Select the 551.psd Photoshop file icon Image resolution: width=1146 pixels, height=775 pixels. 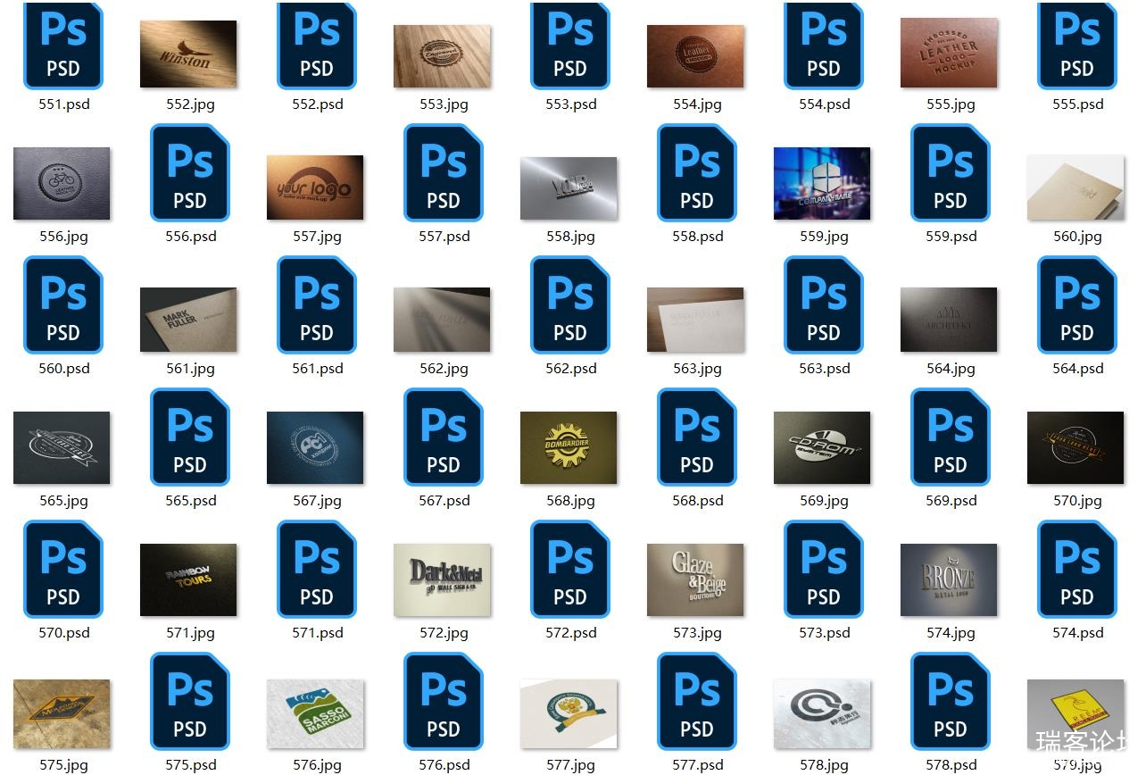pyautogui.click(x=63, y=45)
